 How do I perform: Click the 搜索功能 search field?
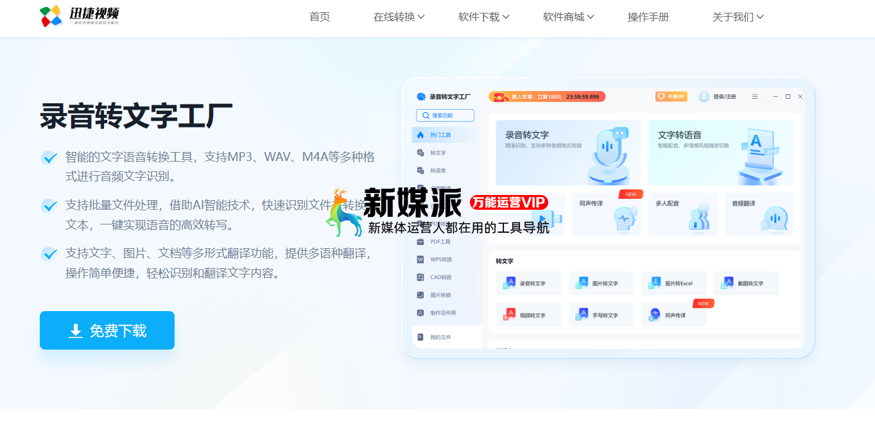pyautogui.click(x=445, y=115)
